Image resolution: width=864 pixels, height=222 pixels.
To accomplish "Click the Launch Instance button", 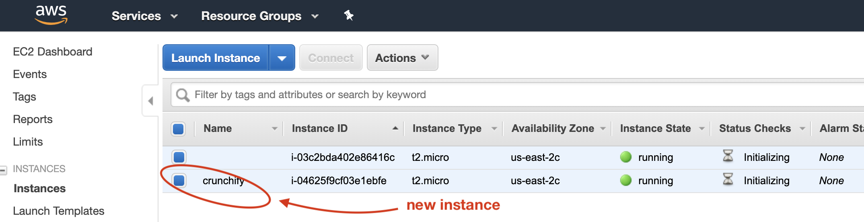I will (x=216, y=58).
